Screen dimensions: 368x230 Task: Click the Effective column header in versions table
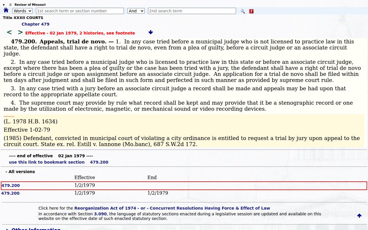click(85, 178)
